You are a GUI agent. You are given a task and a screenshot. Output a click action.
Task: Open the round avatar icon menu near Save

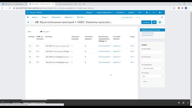pos(160,22)
